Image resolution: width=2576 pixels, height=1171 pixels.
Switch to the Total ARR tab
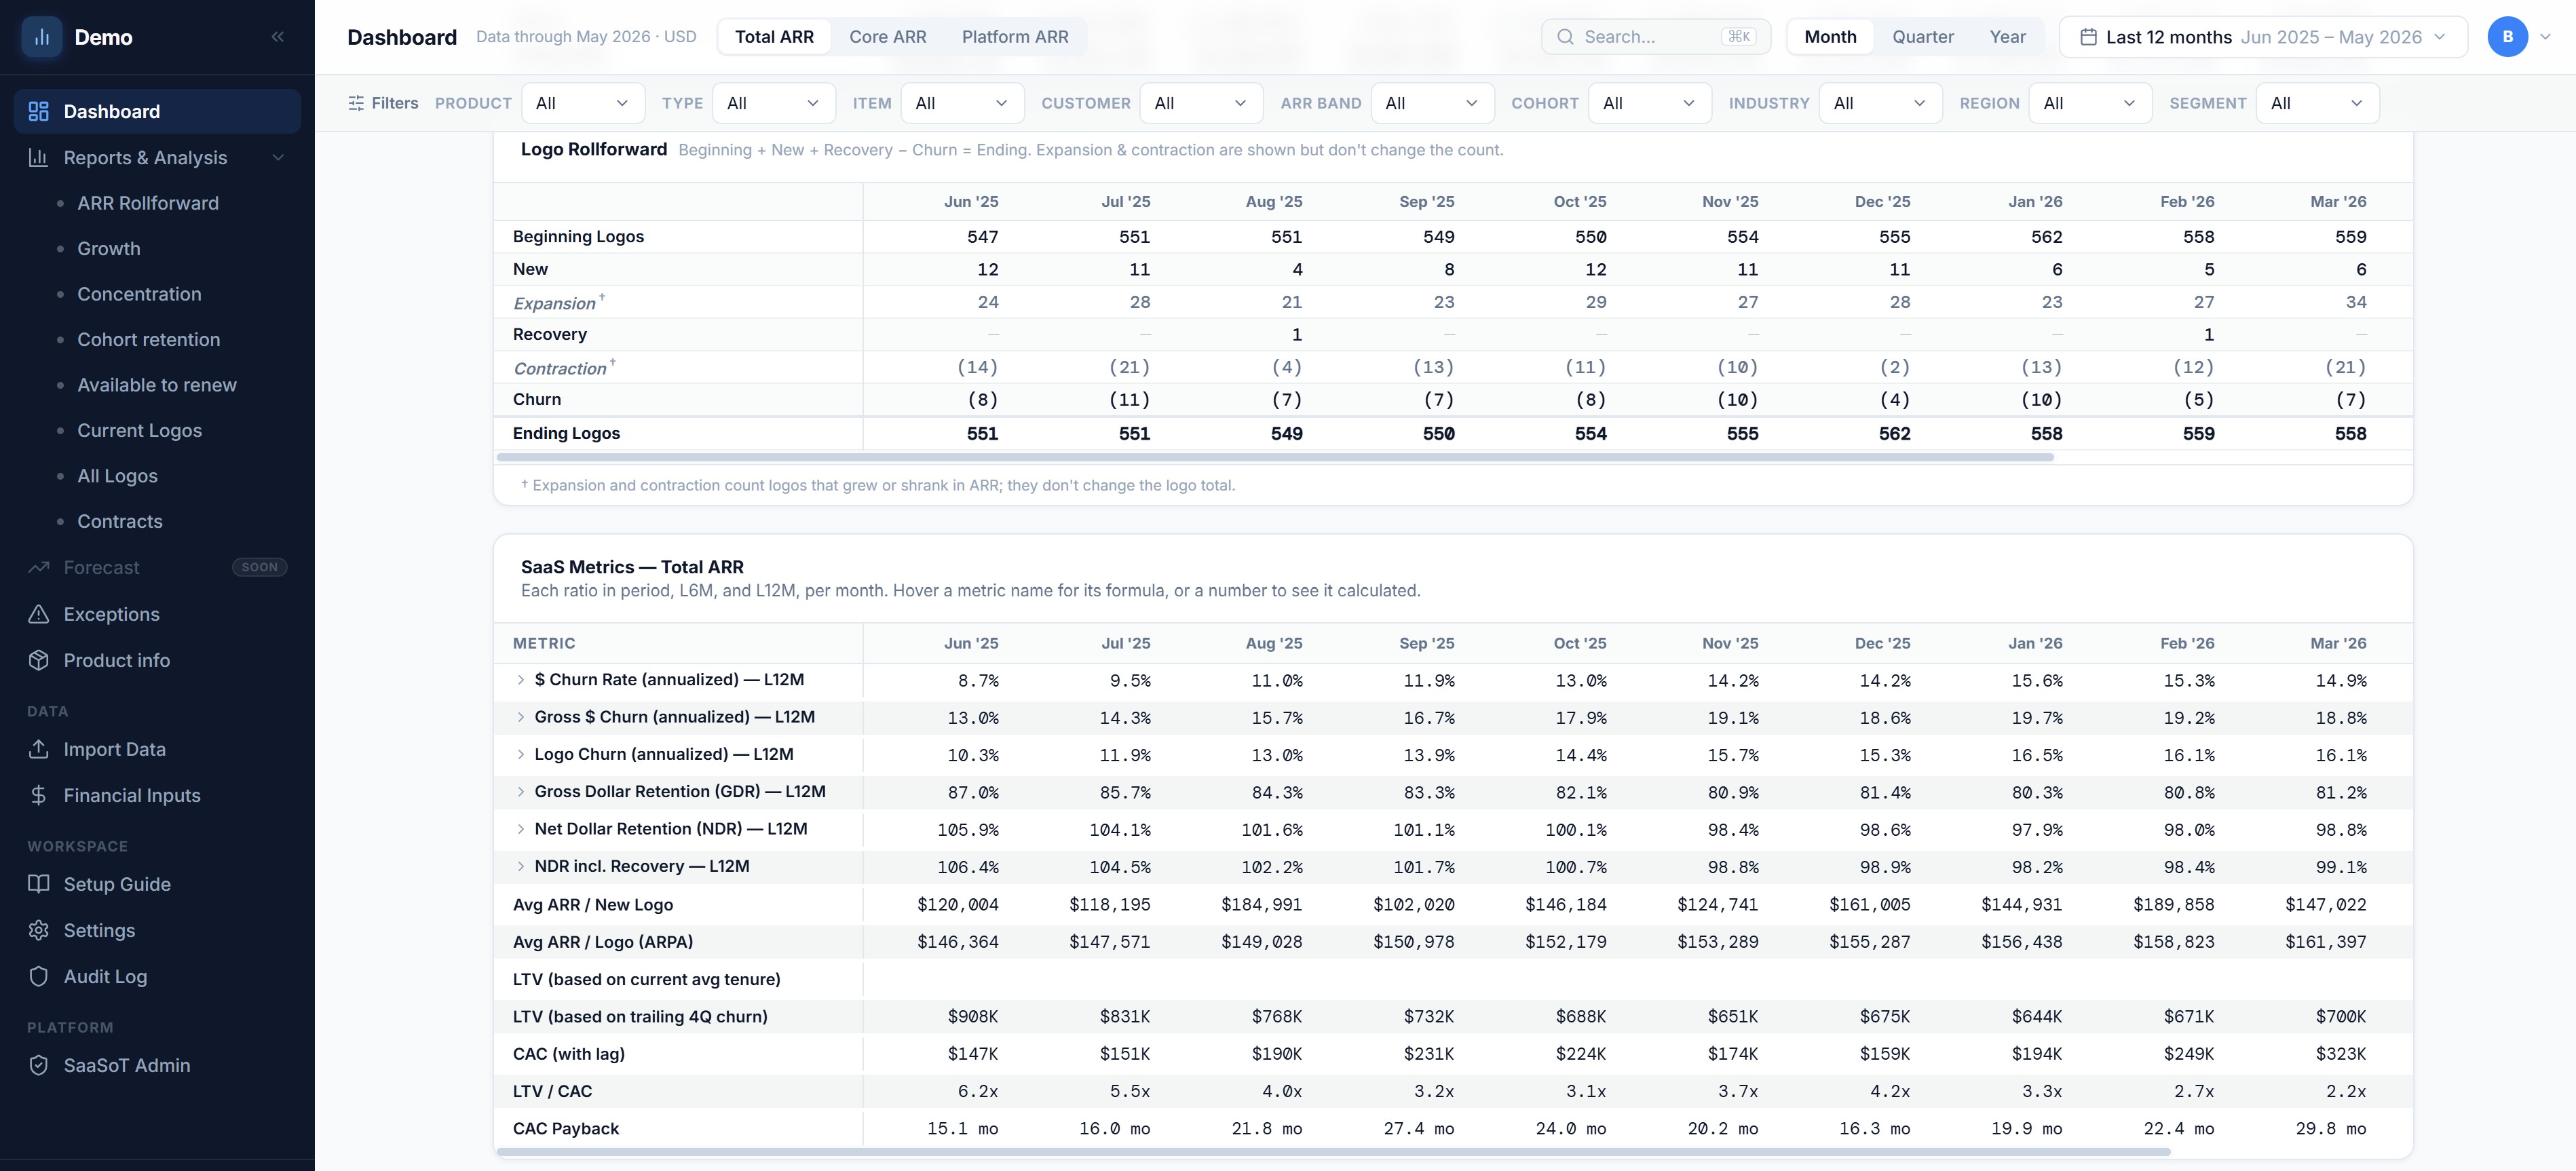pyautogui.click(x=774, y=37)
